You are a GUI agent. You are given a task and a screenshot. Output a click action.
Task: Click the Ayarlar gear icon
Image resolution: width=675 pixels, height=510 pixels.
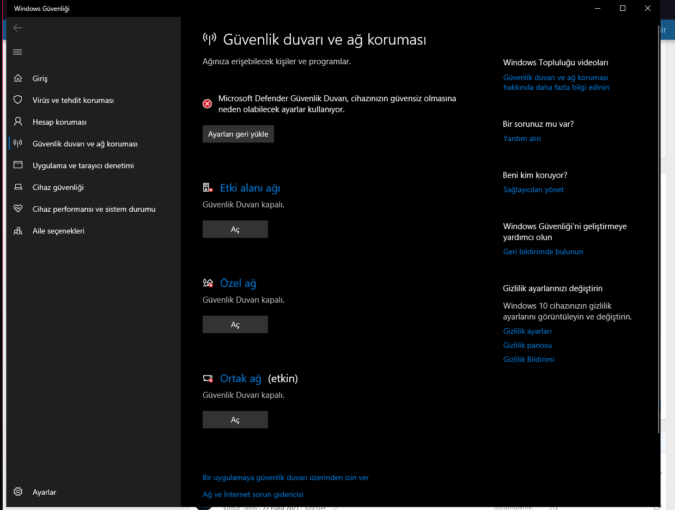(x=18, y=492)
